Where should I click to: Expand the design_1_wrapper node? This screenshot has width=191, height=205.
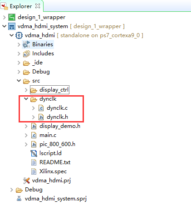click(x=4, y=17)
